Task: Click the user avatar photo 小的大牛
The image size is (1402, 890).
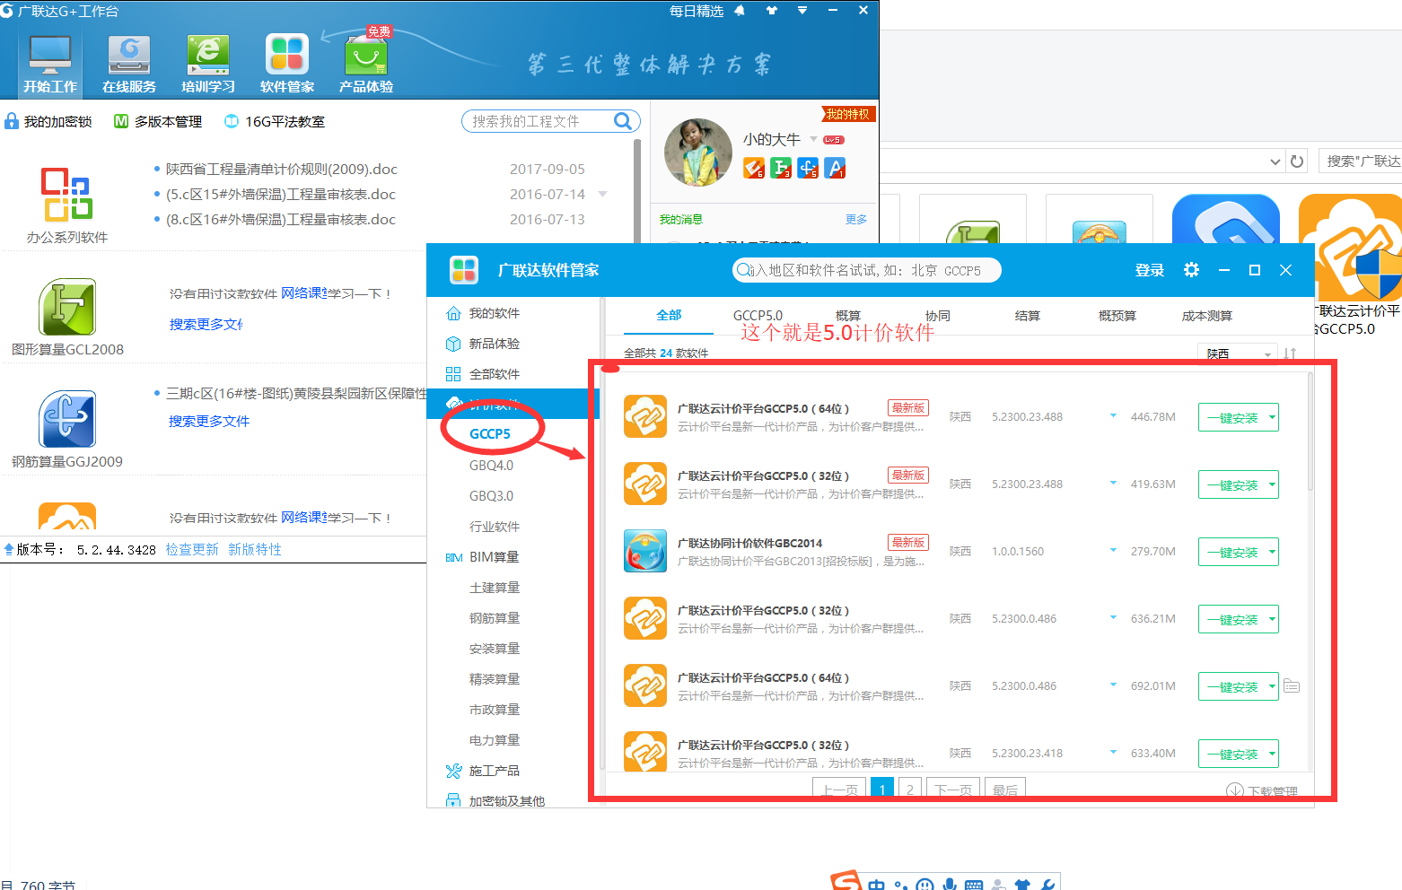Action: [x=698, y=153]
